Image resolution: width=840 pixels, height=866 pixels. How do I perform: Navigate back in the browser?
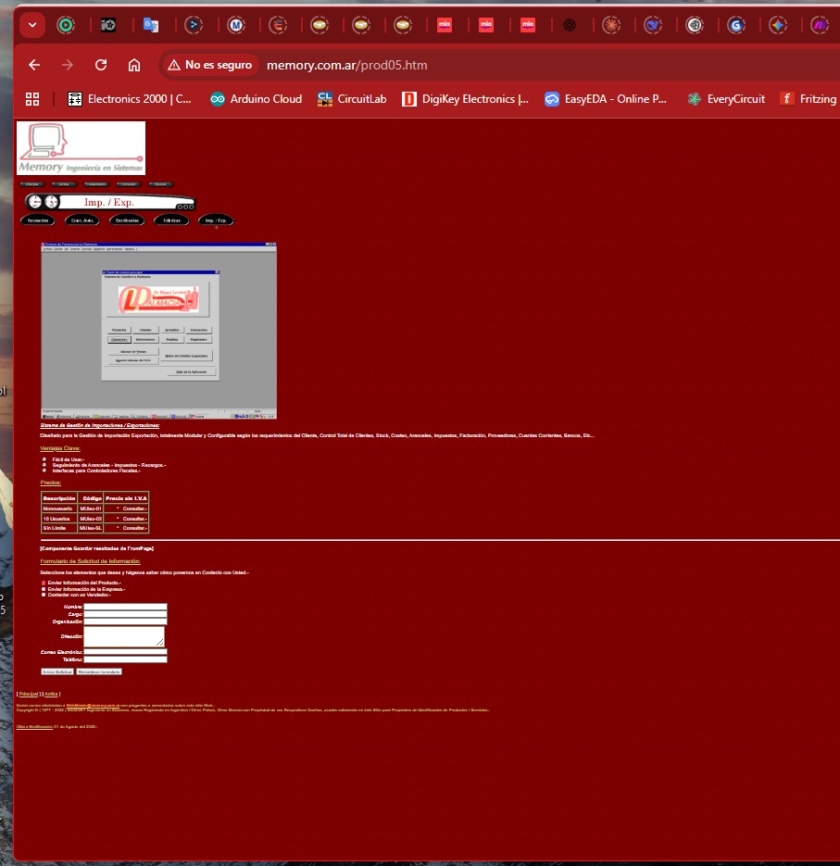point(33,65)
